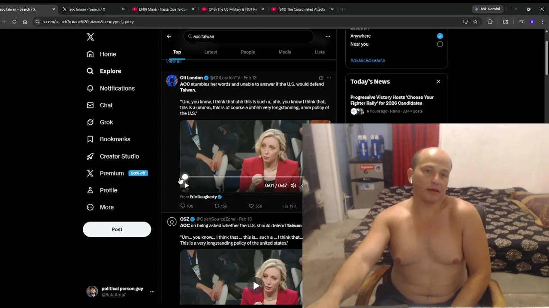This screenshot has width=549, height=308.
Task: Open Oli London's profile avatar
Action: point(172,80)
